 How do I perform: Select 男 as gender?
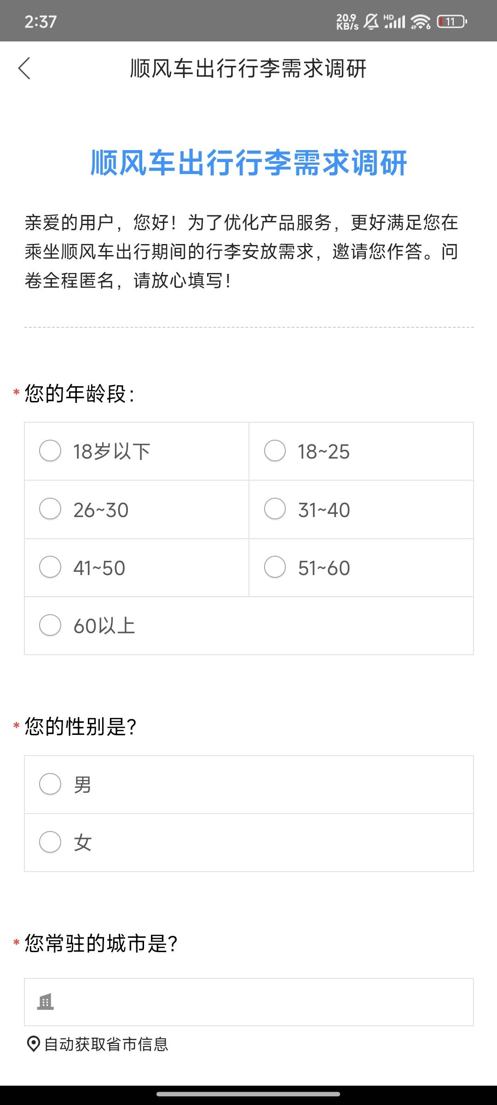(x=249, y=785)
